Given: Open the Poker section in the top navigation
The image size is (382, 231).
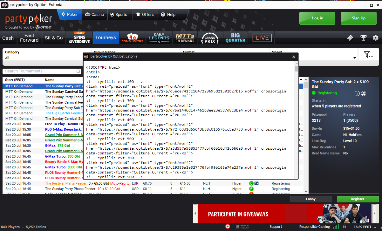Looking at the screenshot, I should click(69, 15).
